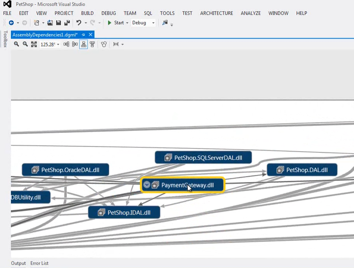
Task: Open the Redo history dropdown
Action: click(x=100, y=23)
